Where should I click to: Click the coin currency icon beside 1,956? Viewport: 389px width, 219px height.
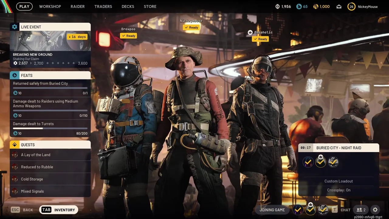[277, 6]
